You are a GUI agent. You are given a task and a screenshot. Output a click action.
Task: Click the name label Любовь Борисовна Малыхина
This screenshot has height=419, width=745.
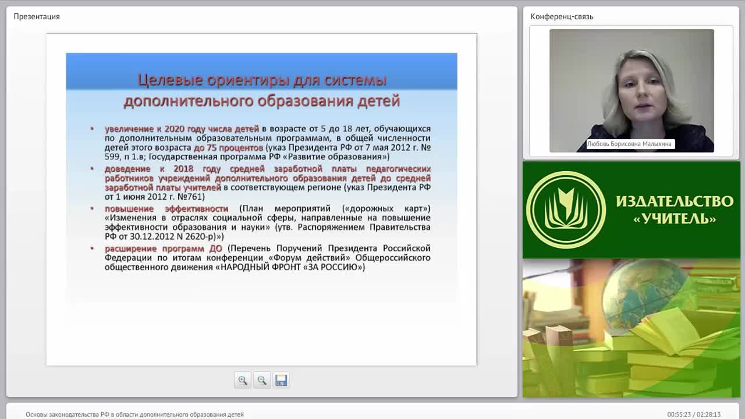point(630,144)
